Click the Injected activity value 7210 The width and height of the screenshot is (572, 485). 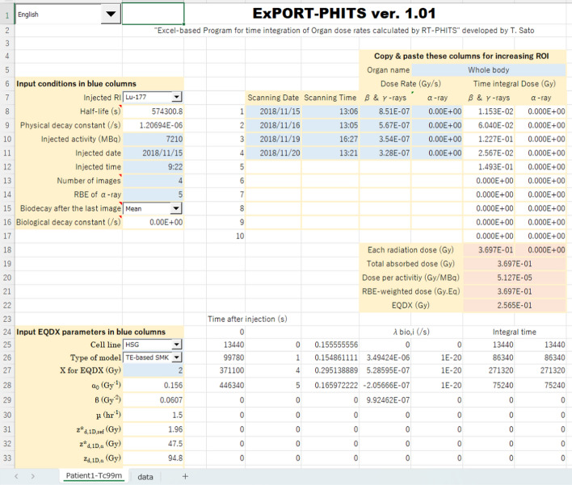coord(154,139)
